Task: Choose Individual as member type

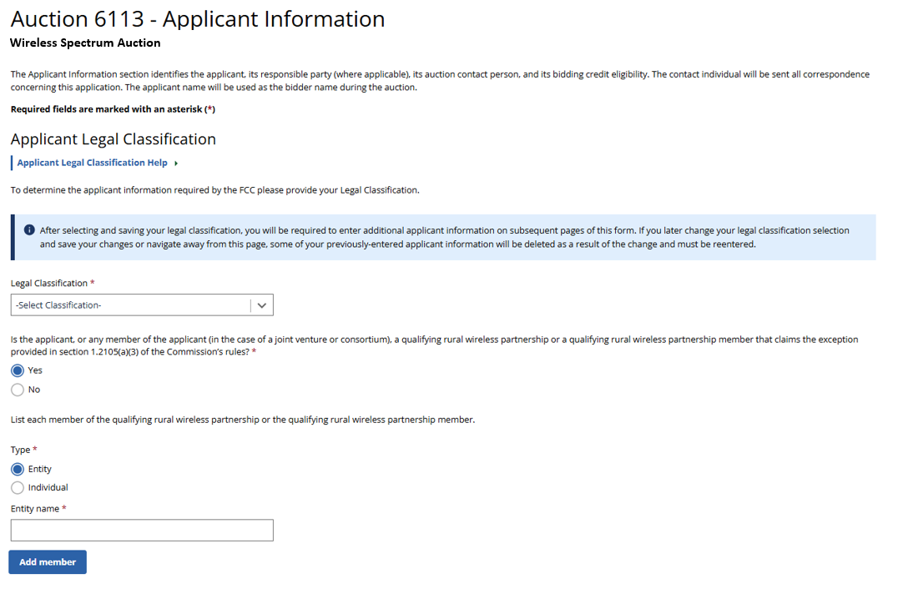Action: coord(18,488)
